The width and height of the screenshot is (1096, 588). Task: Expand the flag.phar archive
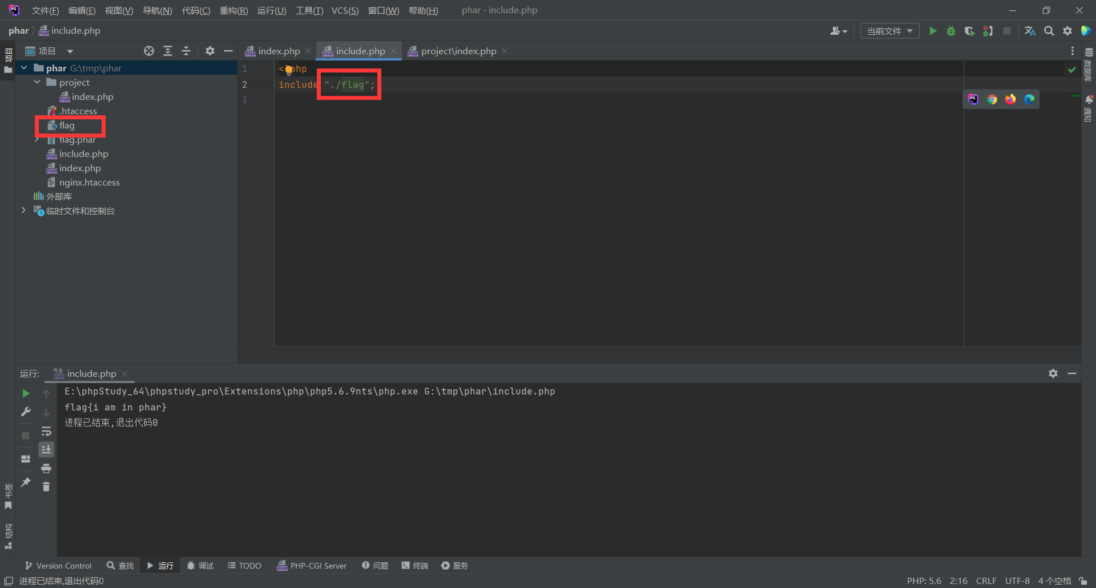click(x=37, y=140)
